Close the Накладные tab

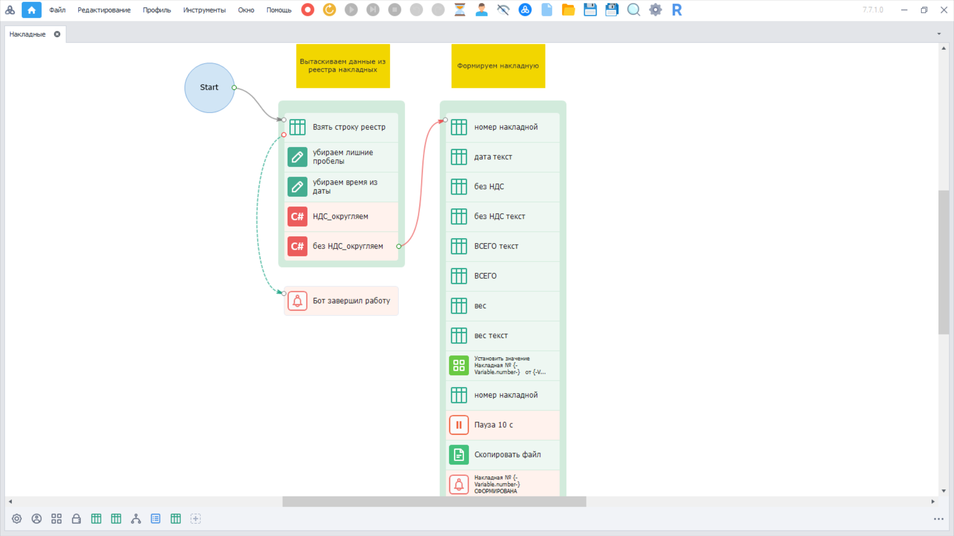coord(57,34)
